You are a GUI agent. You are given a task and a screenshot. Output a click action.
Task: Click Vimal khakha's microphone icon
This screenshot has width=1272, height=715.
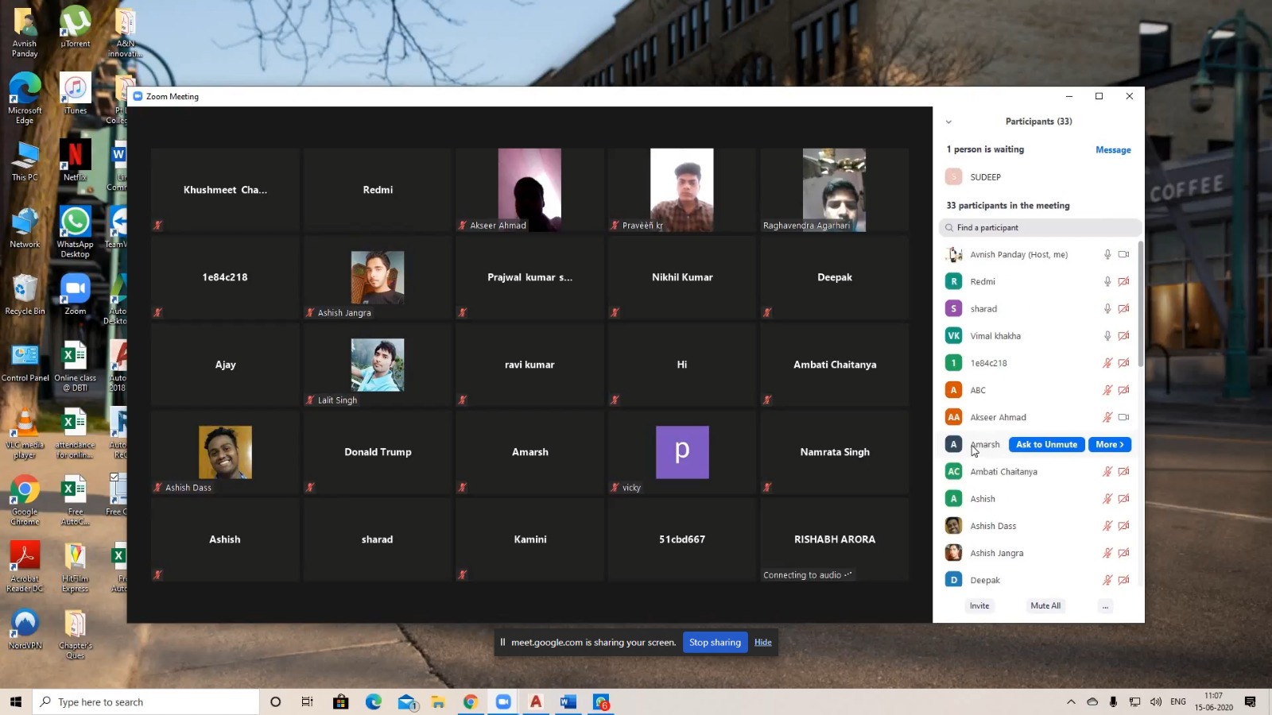(x=1107, y=336)
